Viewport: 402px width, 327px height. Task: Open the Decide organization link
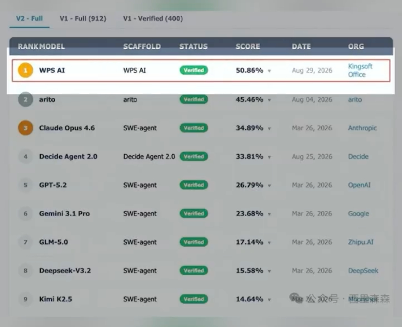point(358,156)
